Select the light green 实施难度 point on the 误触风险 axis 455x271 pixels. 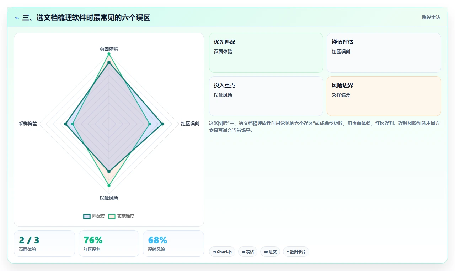pos(109,186)
